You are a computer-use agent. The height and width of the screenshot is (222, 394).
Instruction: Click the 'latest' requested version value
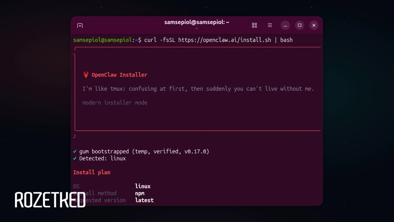(144, 200)
